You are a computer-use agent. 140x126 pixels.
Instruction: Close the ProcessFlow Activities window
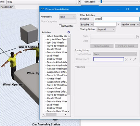[137, 9]
